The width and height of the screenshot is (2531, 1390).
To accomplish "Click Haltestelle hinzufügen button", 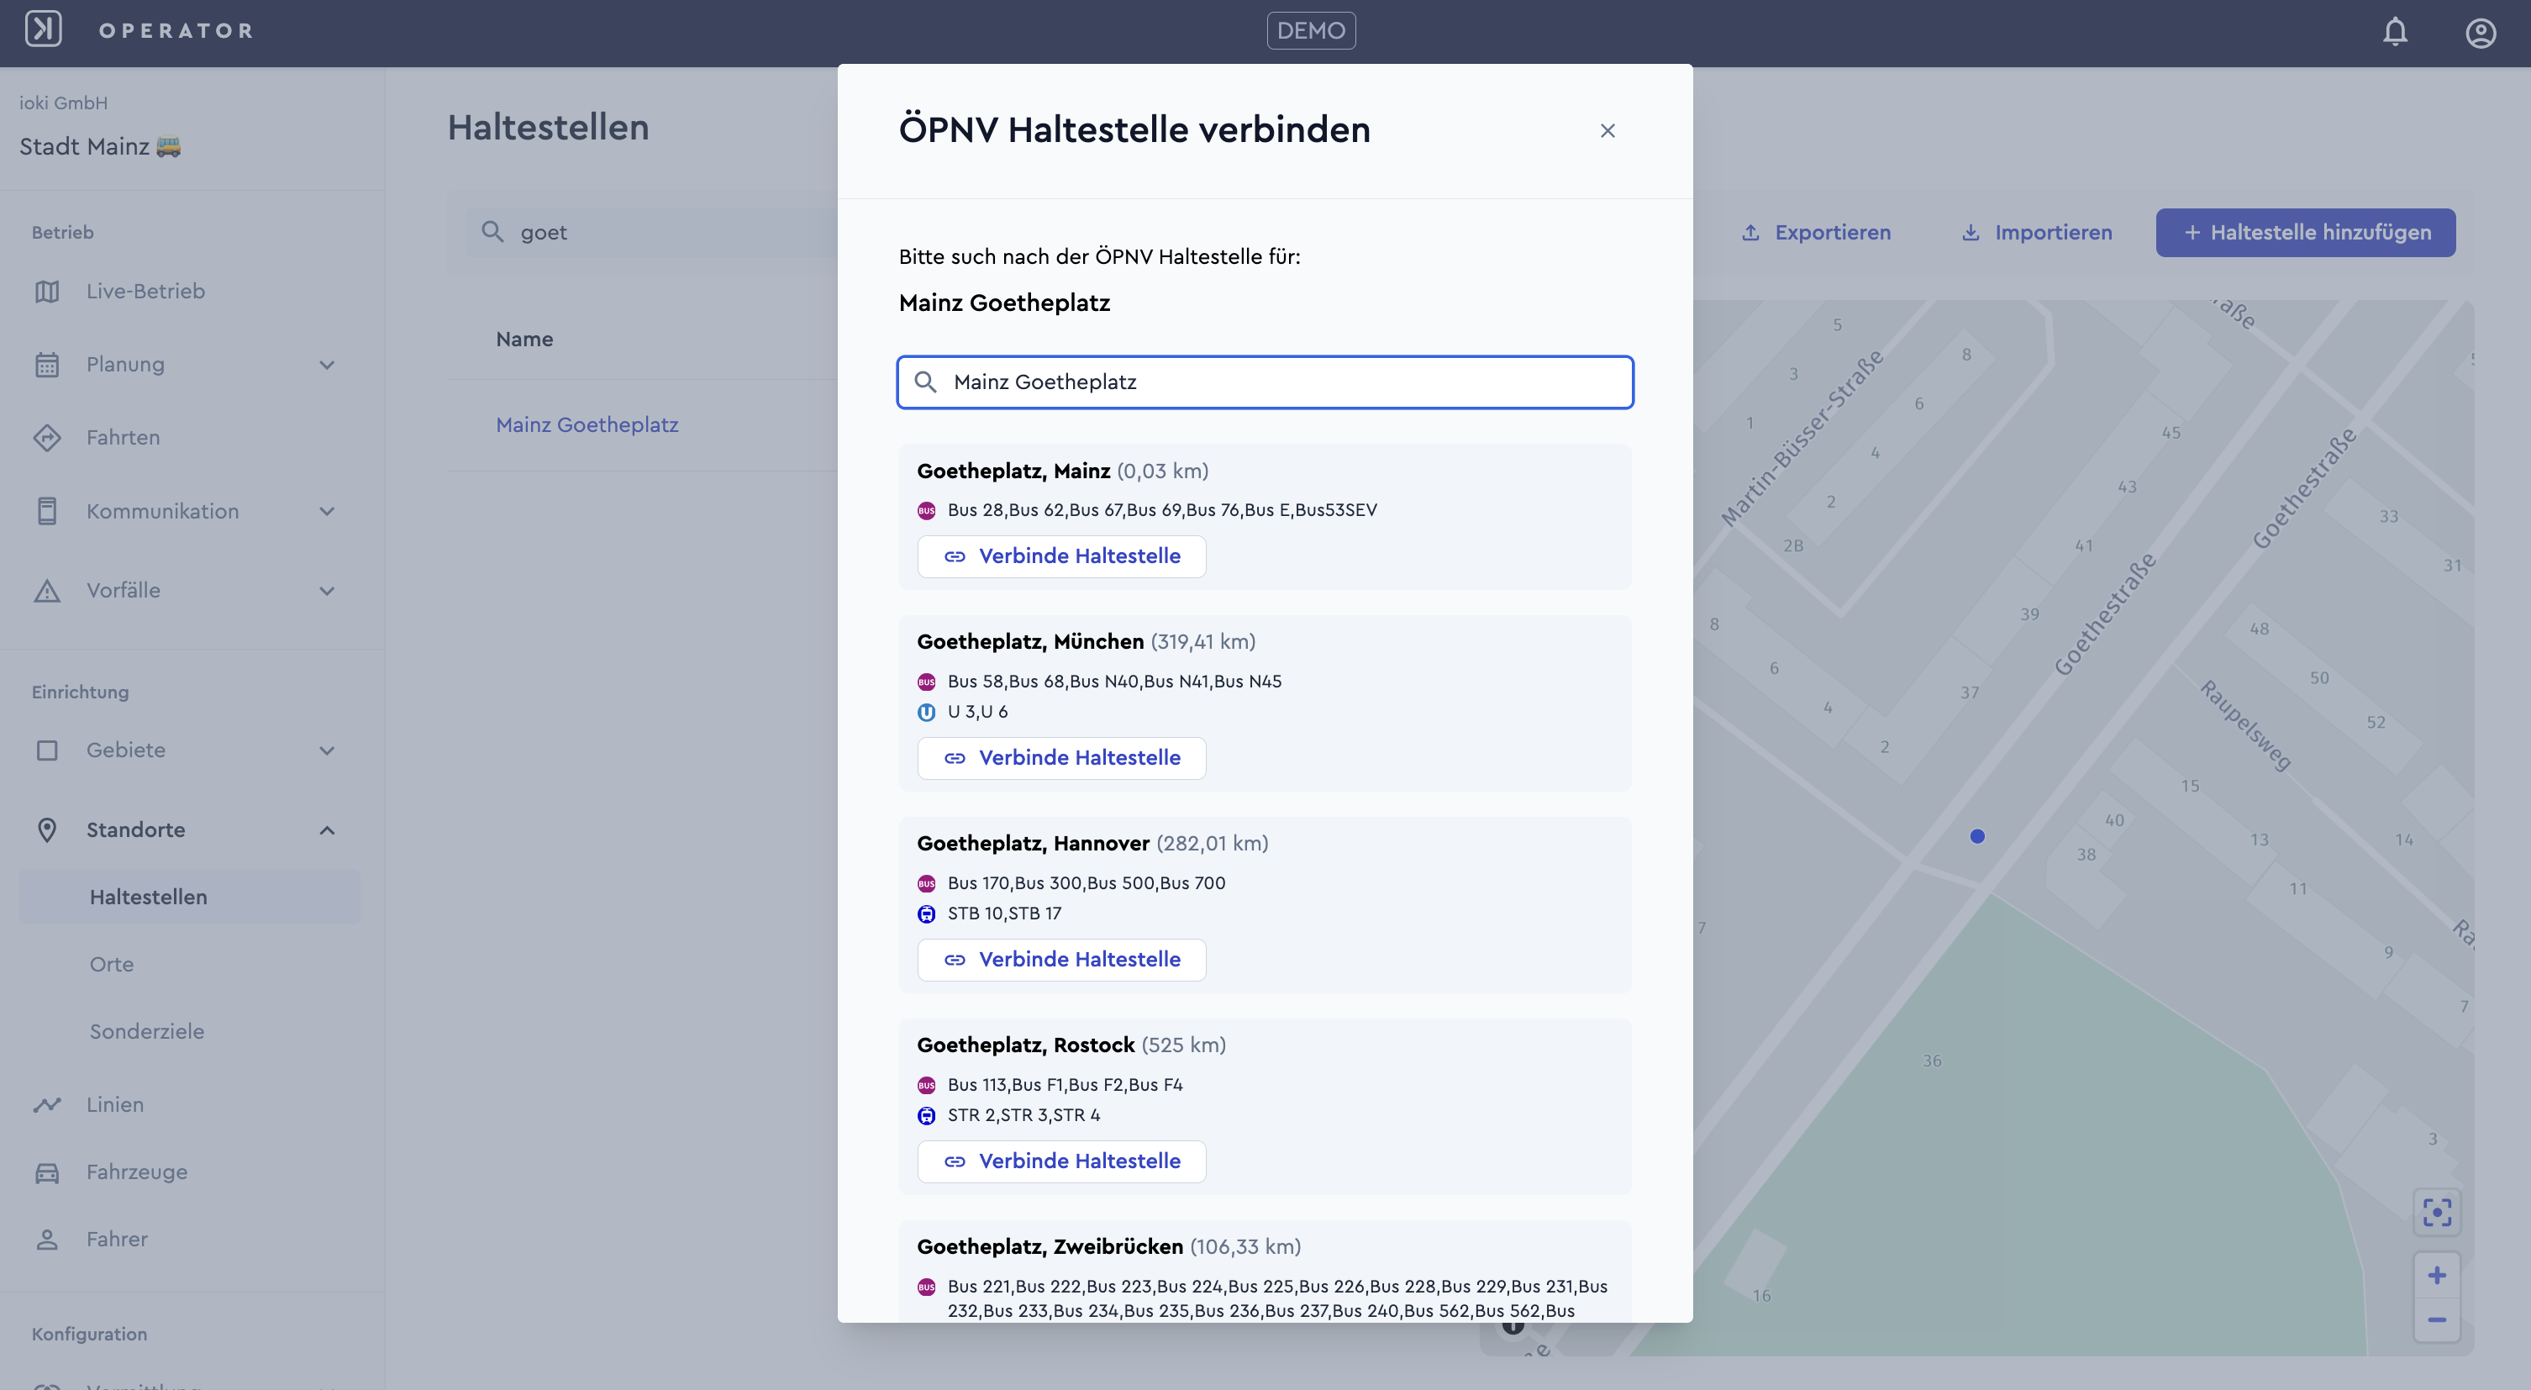I will [x=2305, y=233].
